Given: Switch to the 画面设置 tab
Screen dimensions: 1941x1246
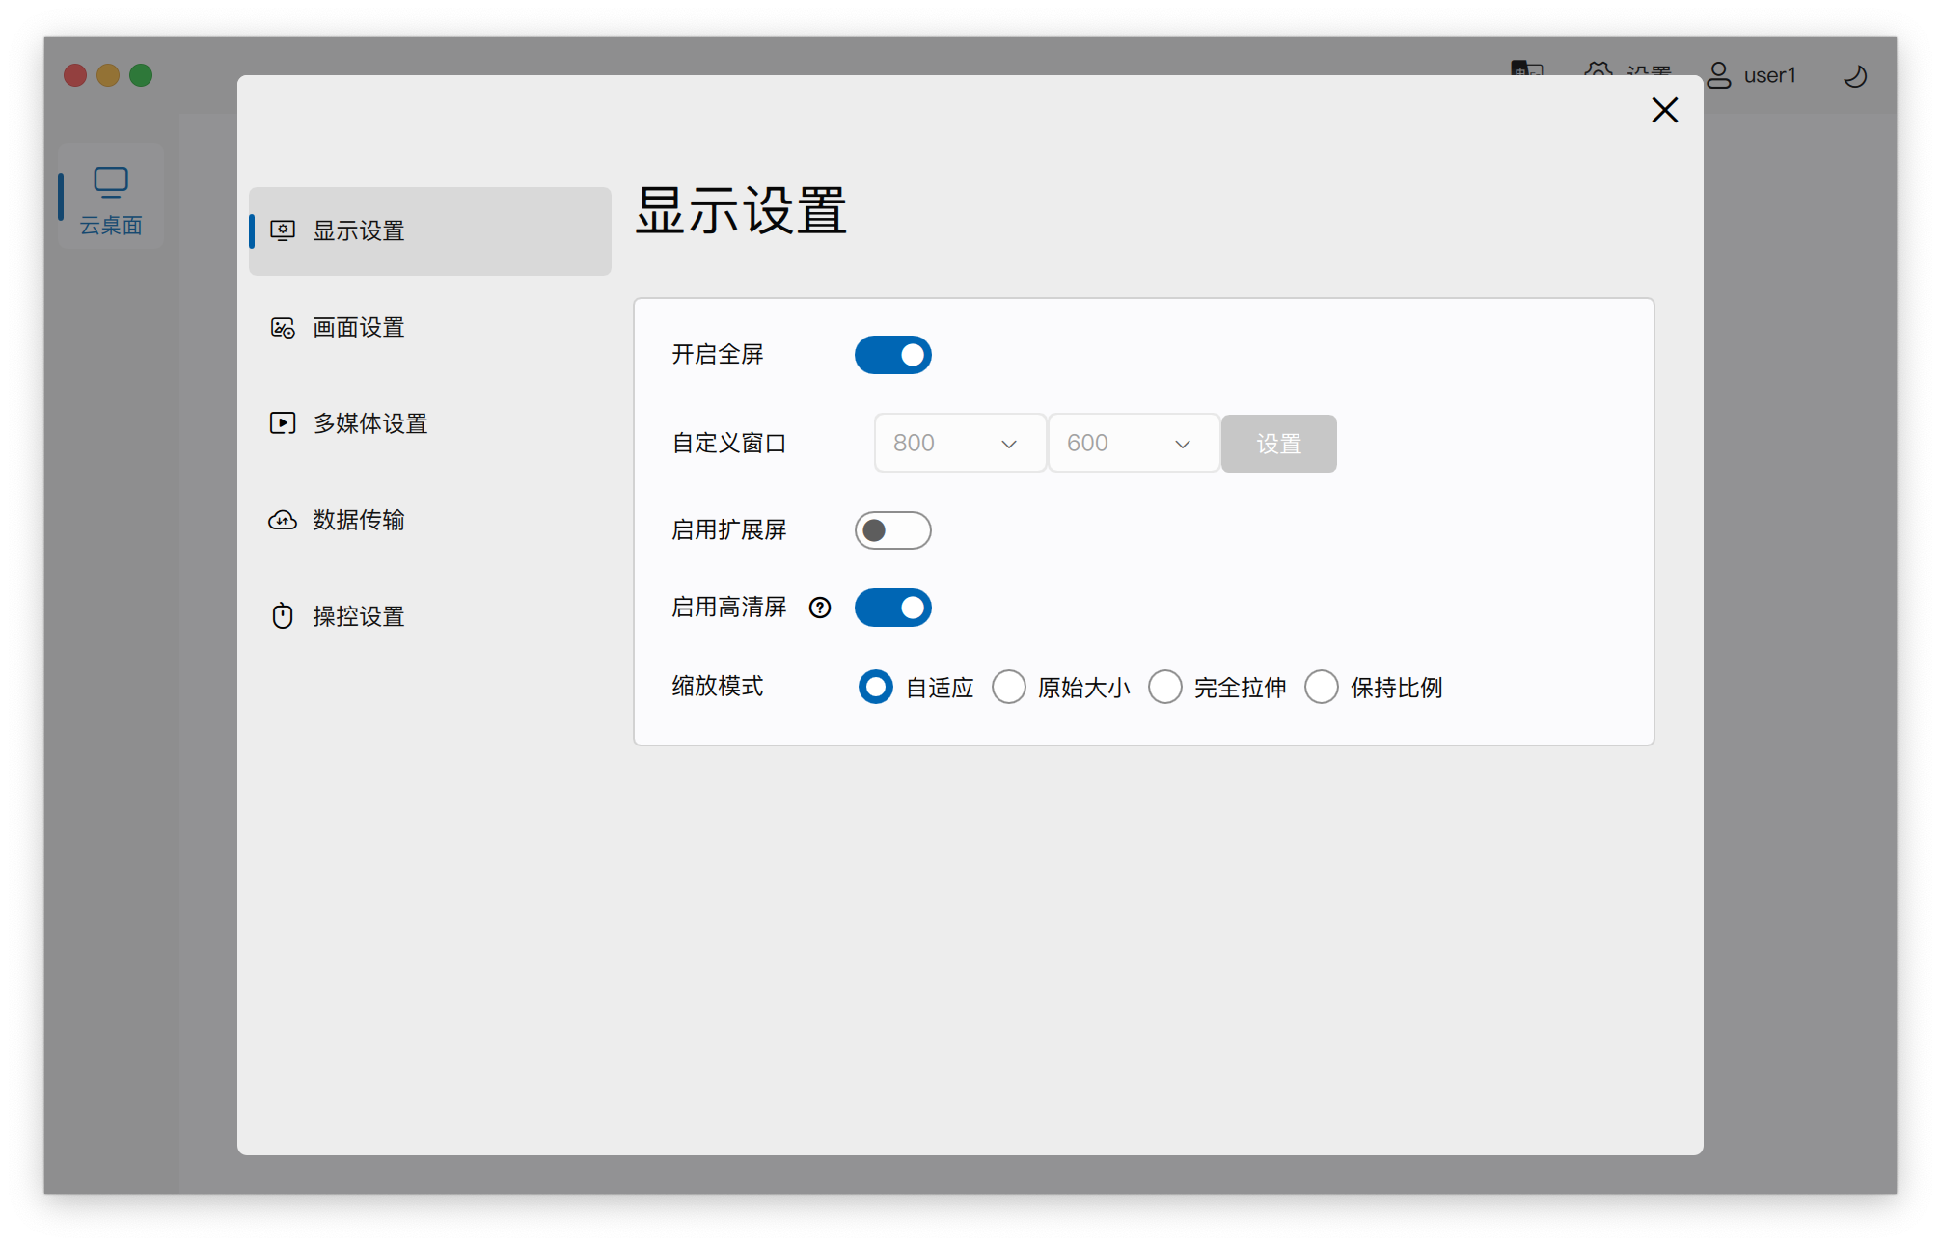Looking at the screenshot, I should click(x=430, y=328).
